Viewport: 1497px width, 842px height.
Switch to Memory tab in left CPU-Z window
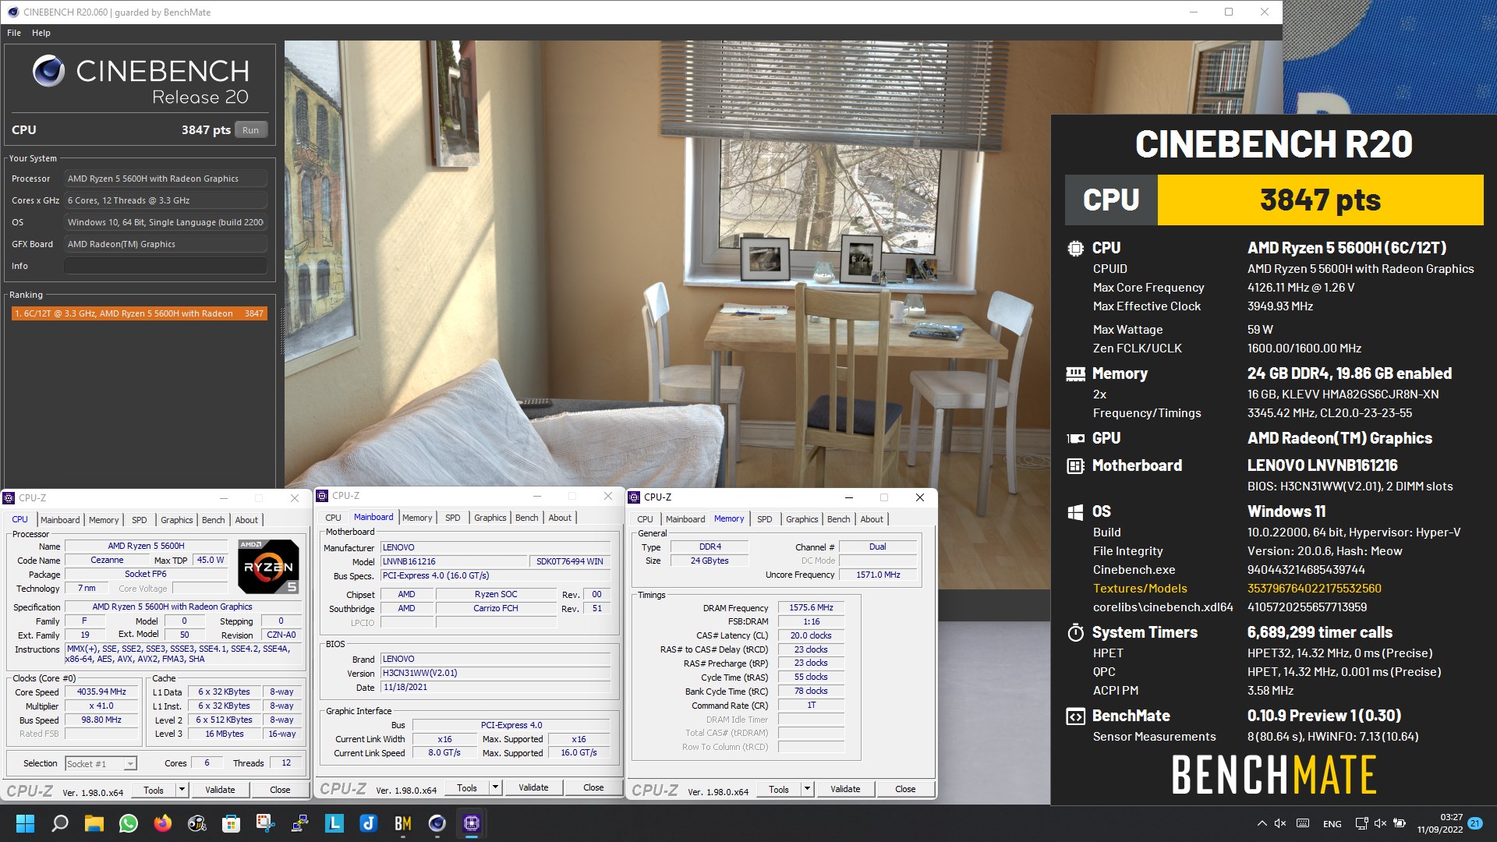point(104,520)
